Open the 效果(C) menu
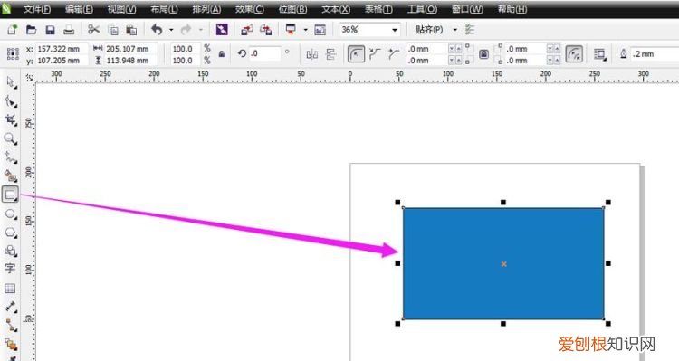 coord(250,9)
